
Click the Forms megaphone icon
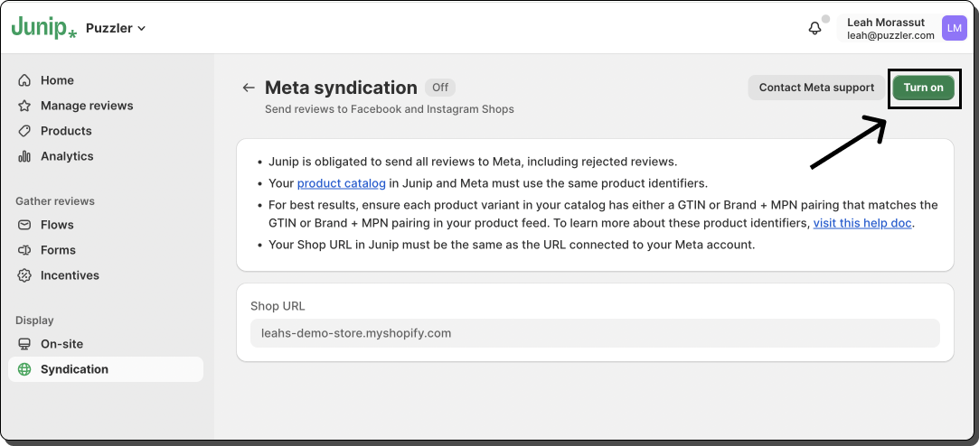(24, 250)
